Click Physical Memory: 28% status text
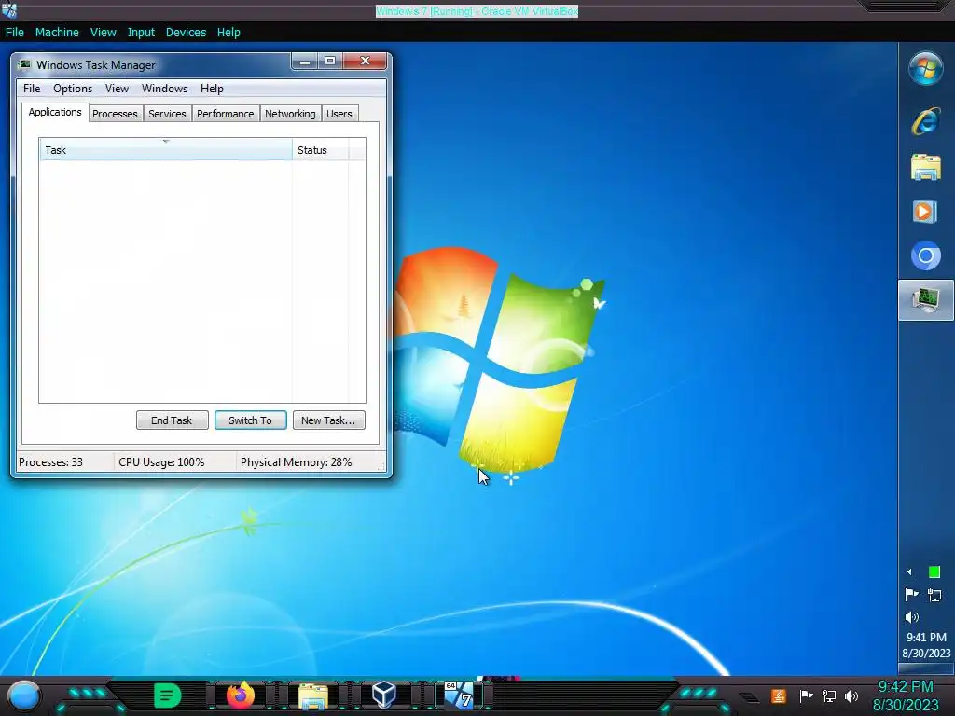955x716 pixels. coord(296,462)
